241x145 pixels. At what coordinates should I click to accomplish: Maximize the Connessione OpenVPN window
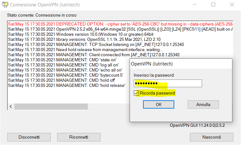click(x=213, y=4)
